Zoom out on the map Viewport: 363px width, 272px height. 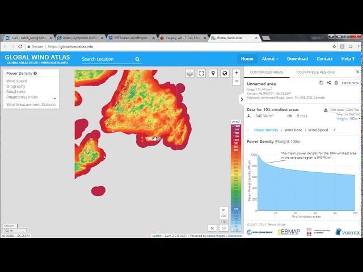(x=237, y=81)
